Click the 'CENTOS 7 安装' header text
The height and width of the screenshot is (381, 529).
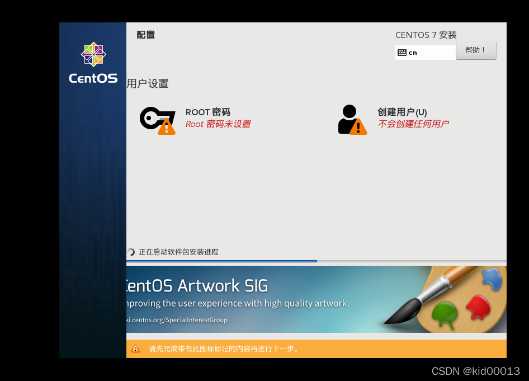[x=426, y=35]
